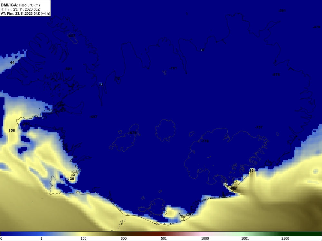Click the legend label 1001
Image resolution: width=322 pixels, height=241 pixels.
click(x=245, y=238)
